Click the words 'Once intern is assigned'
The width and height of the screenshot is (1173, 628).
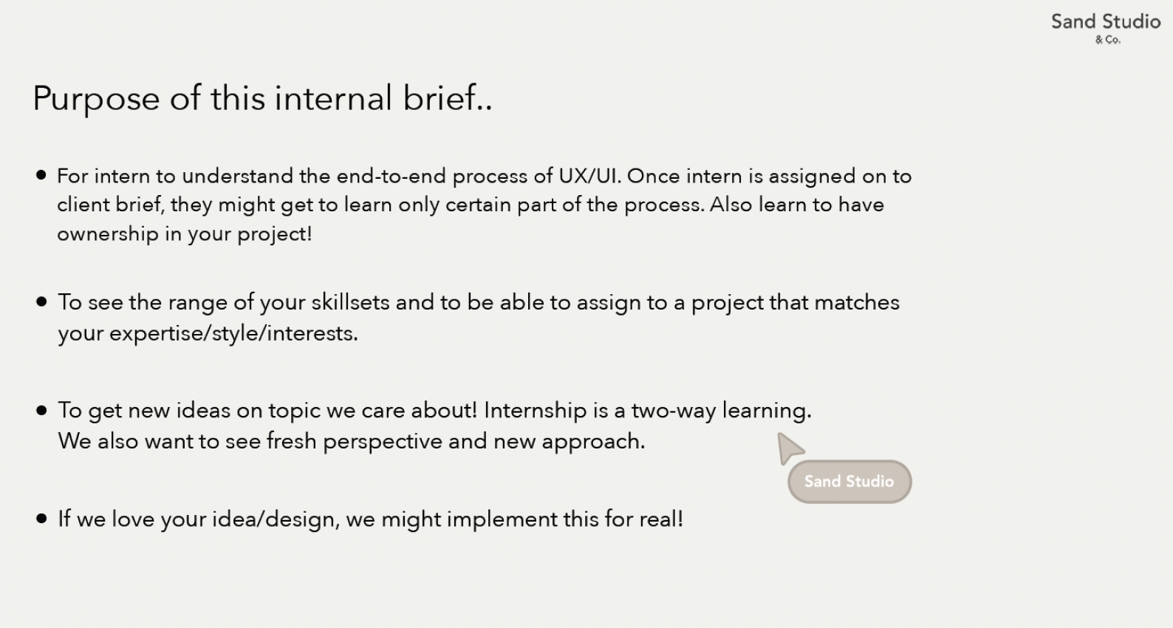pyautogui.click(x=741, y=177)
